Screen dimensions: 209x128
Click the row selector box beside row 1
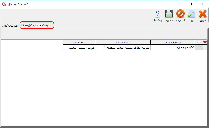click(x=205, y=47)
